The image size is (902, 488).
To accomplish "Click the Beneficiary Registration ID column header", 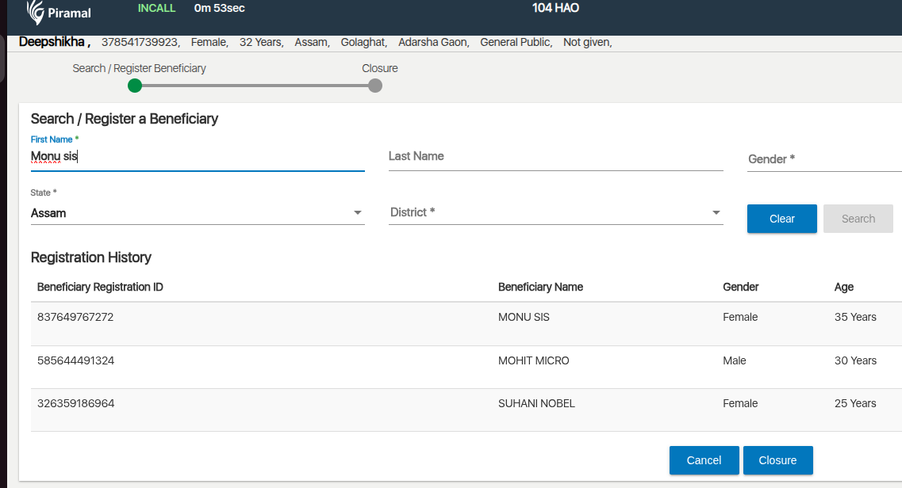I will click(100, 287).
